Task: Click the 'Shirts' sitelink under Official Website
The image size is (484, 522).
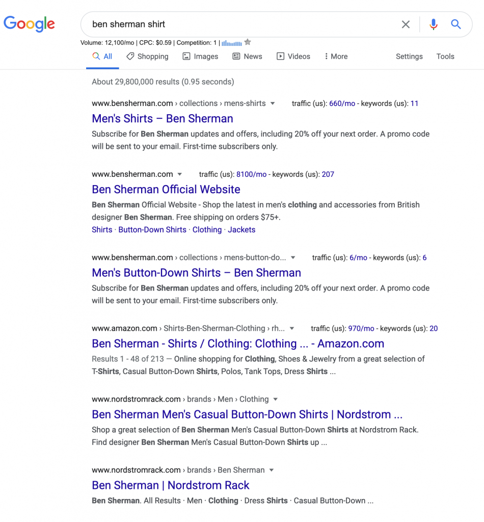Action: [102, 230]
